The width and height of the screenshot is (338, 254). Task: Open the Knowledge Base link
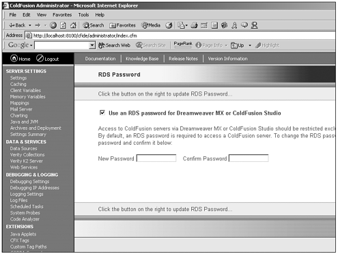(142, 59)
